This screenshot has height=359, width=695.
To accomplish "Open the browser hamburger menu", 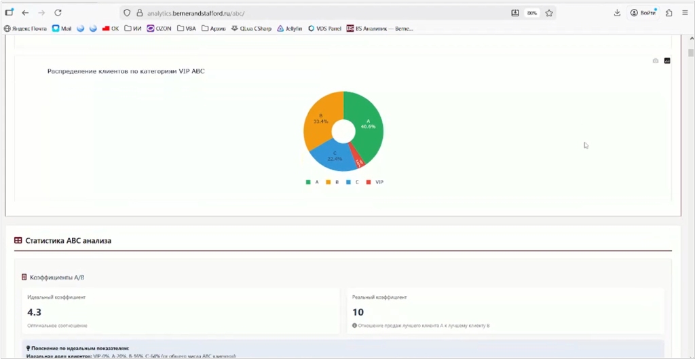I will pyautogui.click(x=685, y=13).
